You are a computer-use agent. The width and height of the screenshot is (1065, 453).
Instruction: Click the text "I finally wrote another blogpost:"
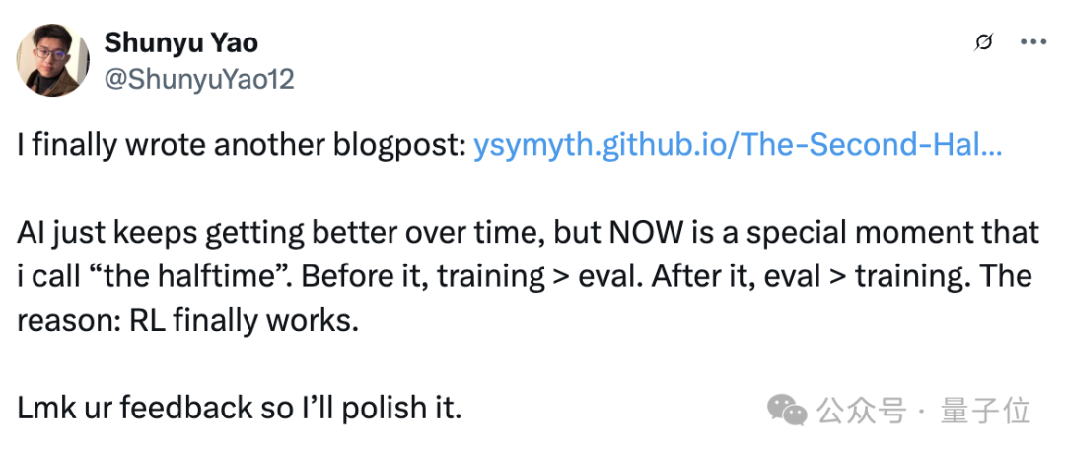click(242, 146)
